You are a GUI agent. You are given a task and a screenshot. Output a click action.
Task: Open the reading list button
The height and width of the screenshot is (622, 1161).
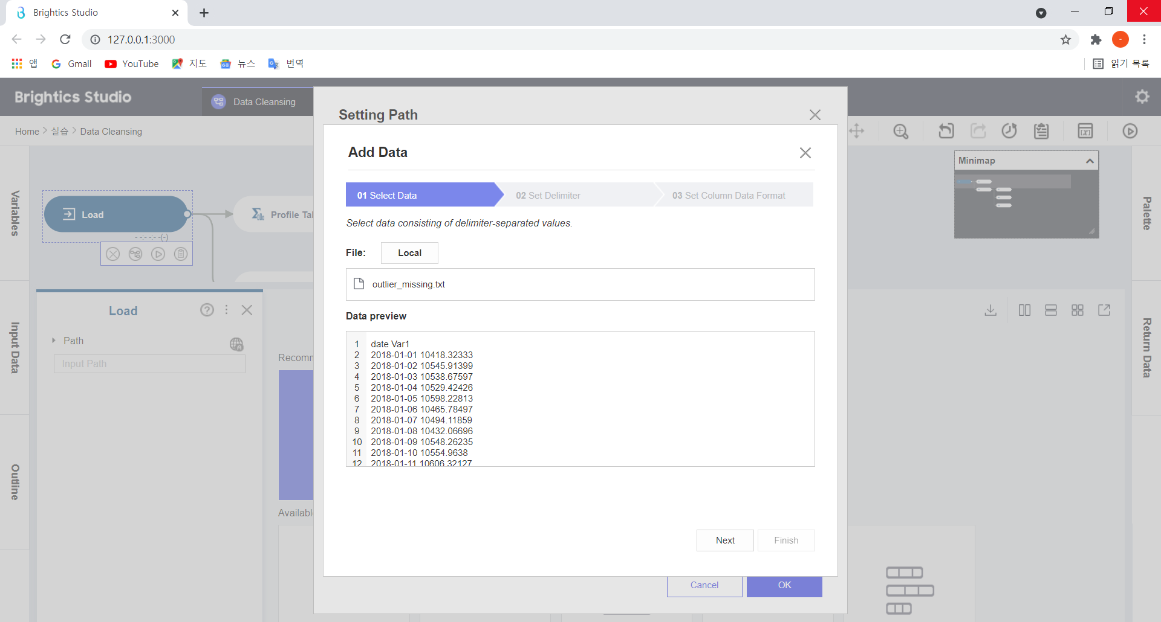click(1121, 63)
